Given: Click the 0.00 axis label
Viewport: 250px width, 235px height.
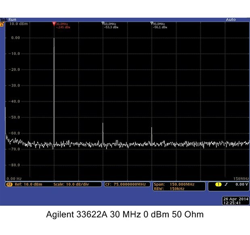Looking at the screenshot, I should (15, 38).
